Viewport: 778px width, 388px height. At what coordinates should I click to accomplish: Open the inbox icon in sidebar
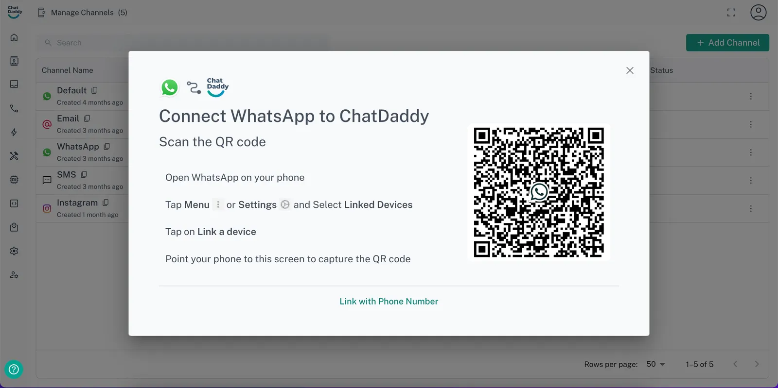tap(14, 84)
